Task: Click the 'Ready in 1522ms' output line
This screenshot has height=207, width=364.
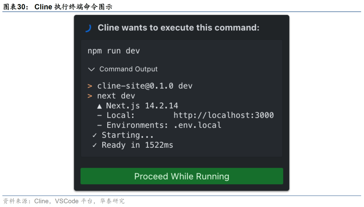Action: (x=137, y=145)
